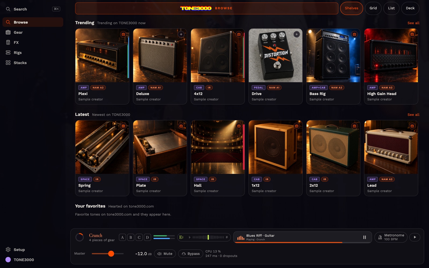
Task: Open the Metronome 100 BPM button
Action: pos(391,237)
